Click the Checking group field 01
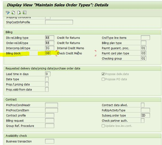Image resolution: width=162 pixels, height=145 pixels. [144, 58]
